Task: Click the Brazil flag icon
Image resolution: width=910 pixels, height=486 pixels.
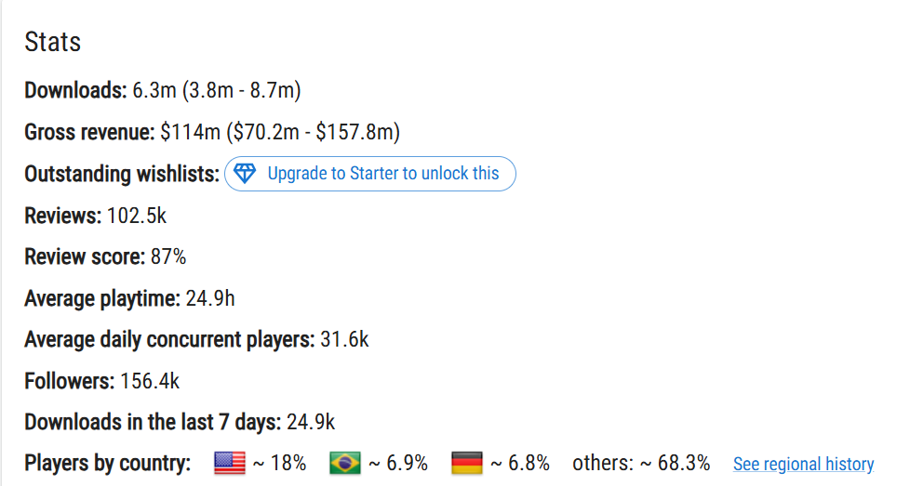Action: tap(345, 464)
